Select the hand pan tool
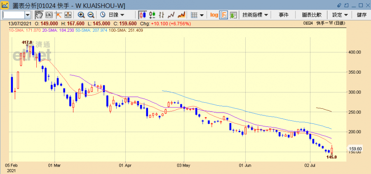The height and width of the screenshot is (174, 371). click(39, 15)
